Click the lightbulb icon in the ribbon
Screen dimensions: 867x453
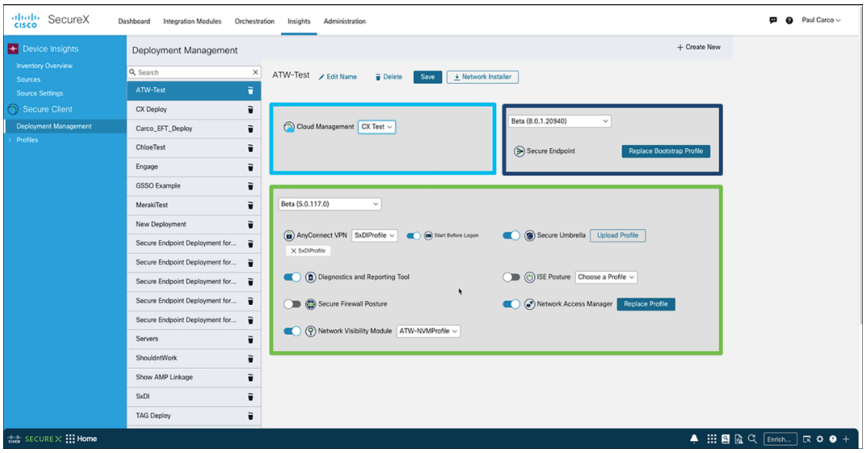coord(833,440)
